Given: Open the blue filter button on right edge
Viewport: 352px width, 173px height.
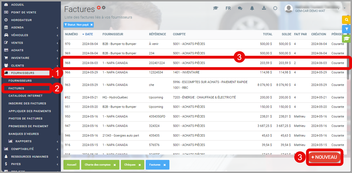Looking at the screenshot, I should (346, 29).
